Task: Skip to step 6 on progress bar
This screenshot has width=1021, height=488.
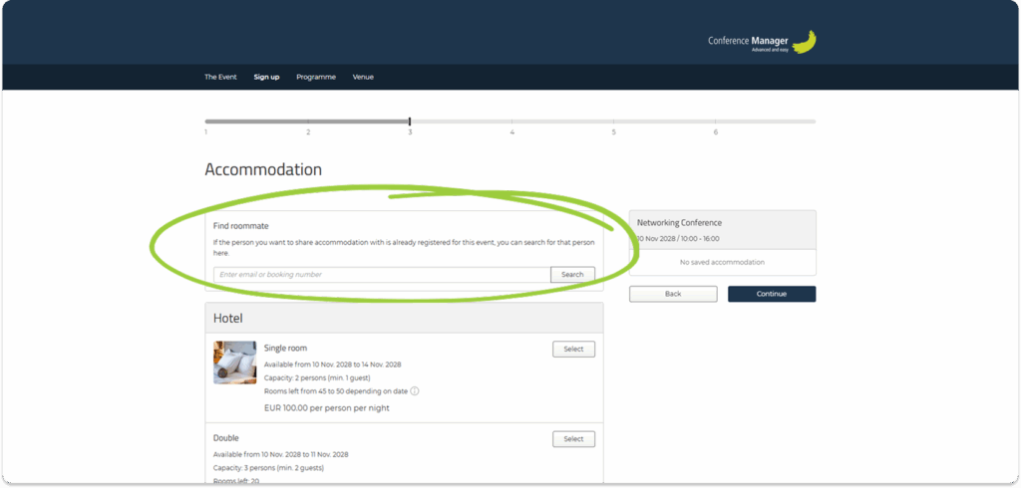Action: click(x=716, y=131)
